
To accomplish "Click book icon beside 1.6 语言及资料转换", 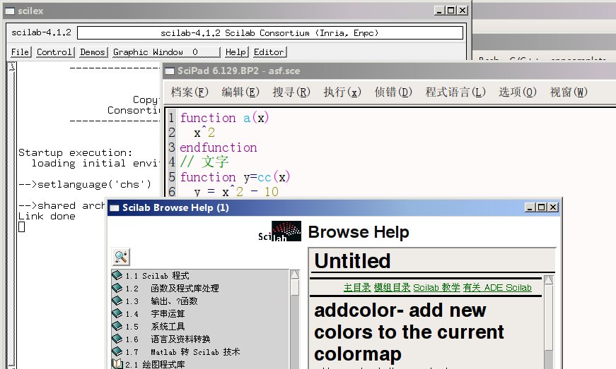I will [x=117, y=339].
